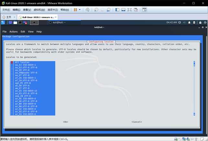Click the send Ctrl+Alt+Del toolbar icon
208x141 pixels.
coord(87,10)
